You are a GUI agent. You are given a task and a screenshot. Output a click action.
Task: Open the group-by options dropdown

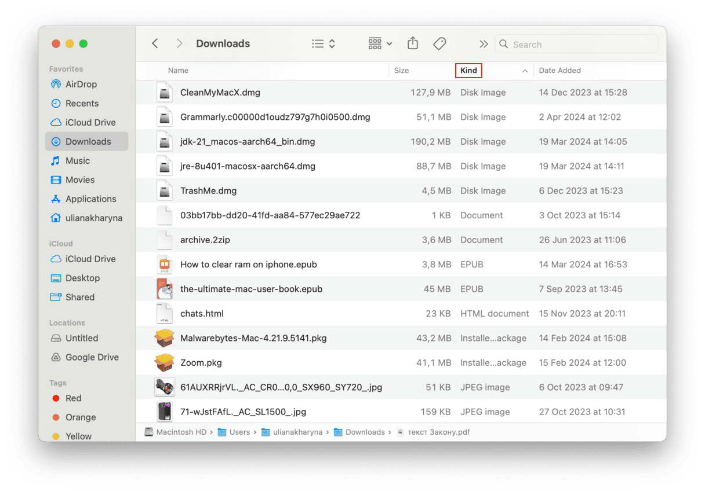pos(380,43)
